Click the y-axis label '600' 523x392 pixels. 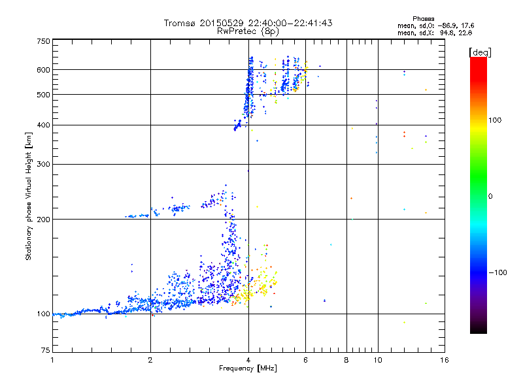(43, 70)
